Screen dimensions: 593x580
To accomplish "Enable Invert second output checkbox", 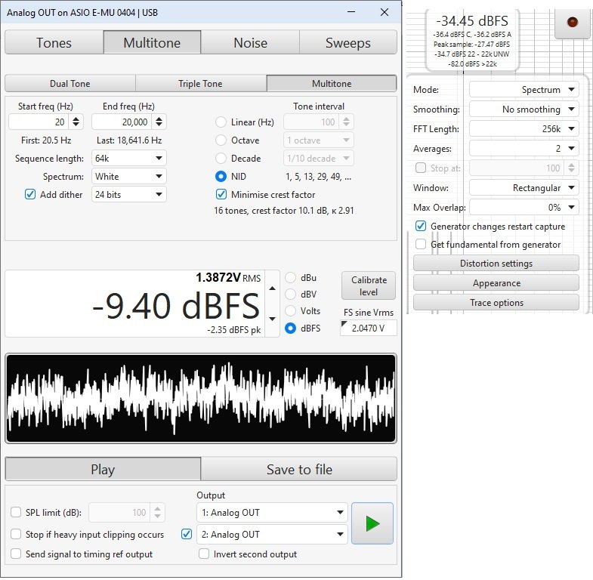I will pyautogui.click(x=204, y=554).
